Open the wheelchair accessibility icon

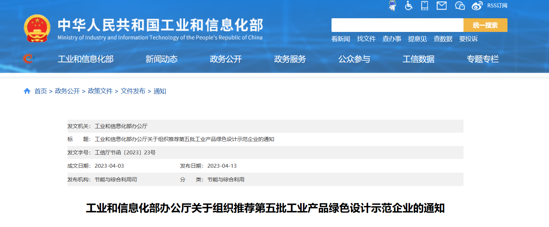point(409,5)
